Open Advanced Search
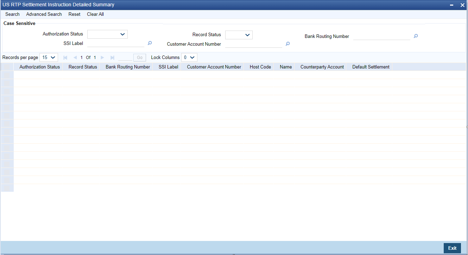The width and height of the screenshot is (468, 255). [44, 14]
